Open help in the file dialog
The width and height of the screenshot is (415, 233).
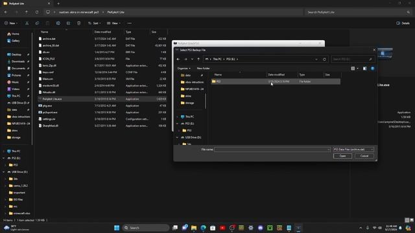(x=372, y=69)
